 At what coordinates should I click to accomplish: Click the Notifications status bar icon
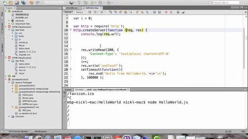click(33, 131)
